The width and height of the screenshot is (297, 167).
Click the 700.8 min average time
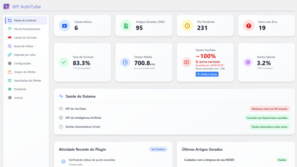pyautogui.click(x=145, y=63)
